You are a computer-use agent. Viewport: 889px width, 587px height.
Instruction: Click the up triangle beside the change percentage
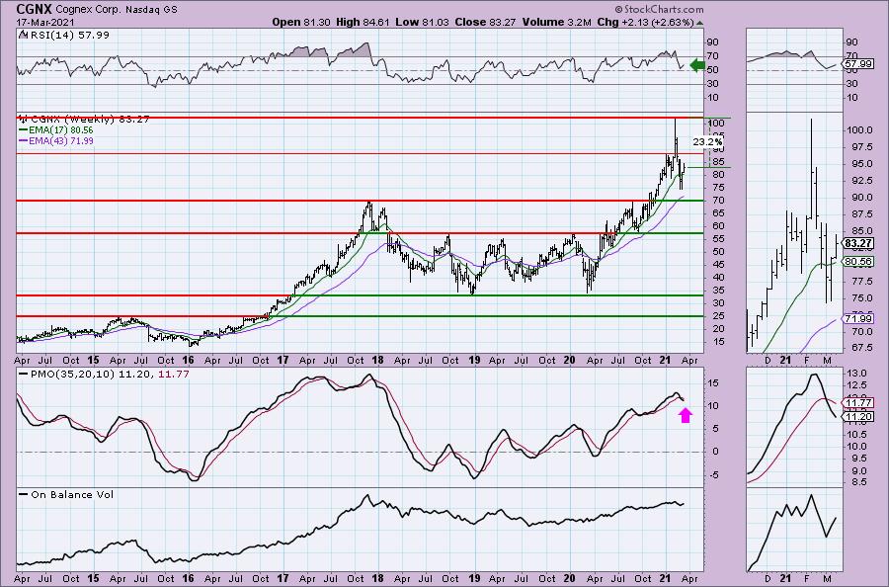699,24
